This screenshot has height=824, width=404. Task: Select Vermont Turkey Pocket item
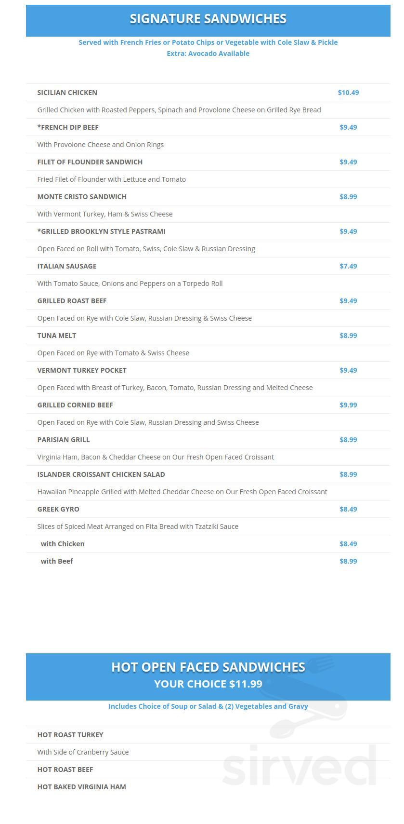tap(82, 370)
